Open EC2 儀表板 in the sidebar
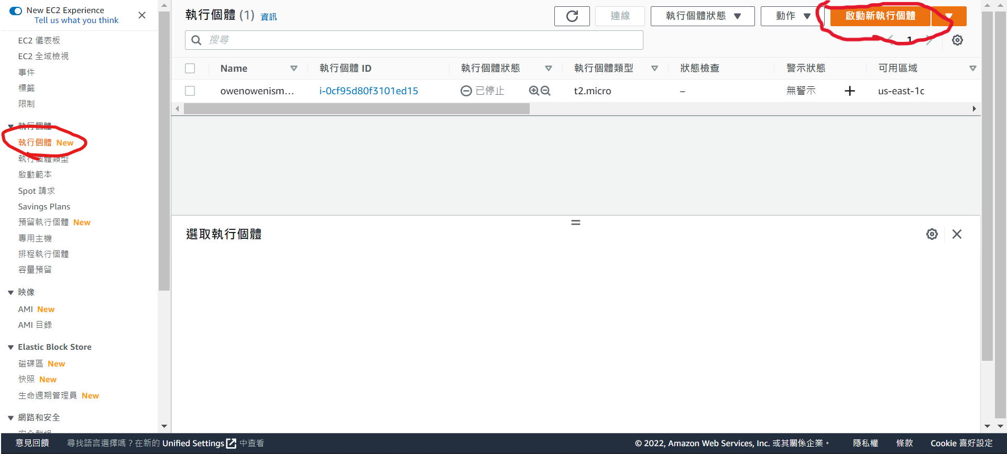Image resolution: width=1007 pixels, height=454 pixels. pyautogui.click(x=39, y=40)
